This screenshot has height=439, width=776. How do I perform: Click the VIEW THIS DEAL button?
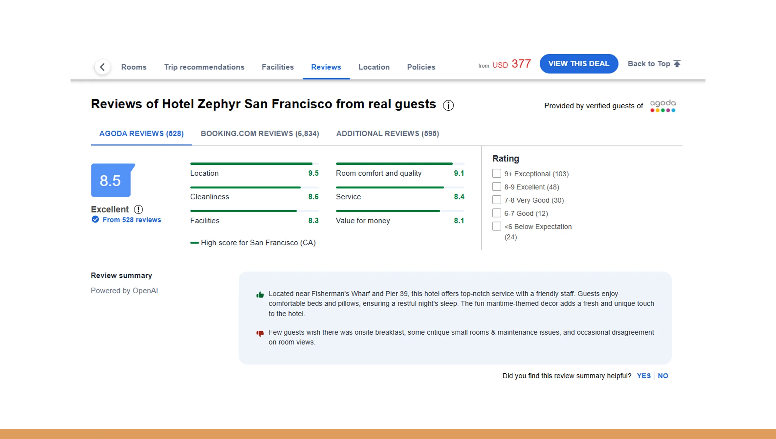pyautogui.click(x=578, y=64)
